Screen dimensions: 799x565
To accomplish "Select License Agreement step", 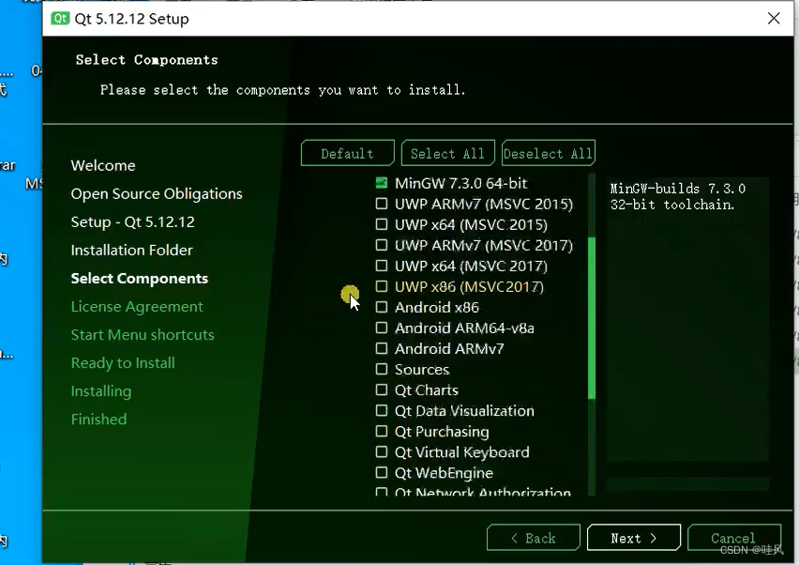I will pyautogui.click(x=137, y=307).
